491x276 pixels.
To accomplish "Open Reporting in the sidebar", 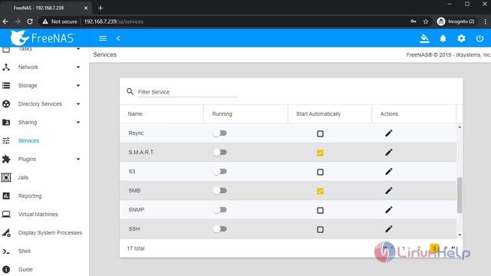I will pos(30,196).
